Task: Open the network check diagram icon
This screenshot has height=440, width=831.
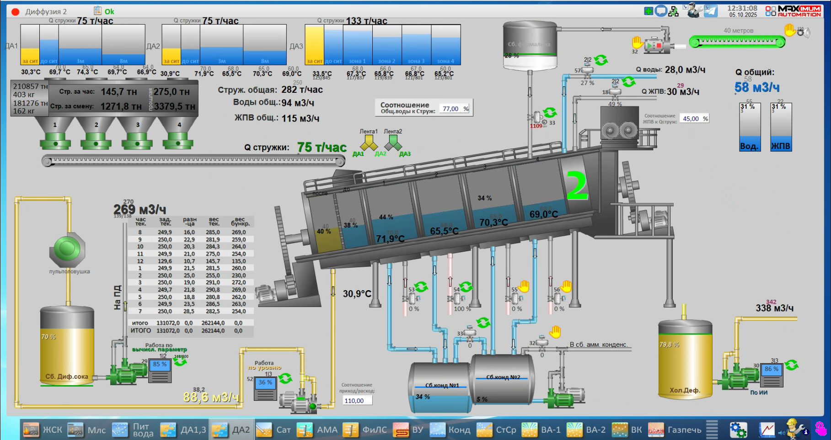Action: (674, 11)
